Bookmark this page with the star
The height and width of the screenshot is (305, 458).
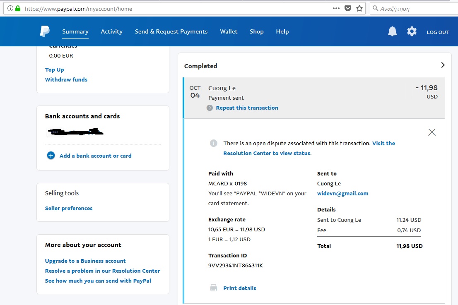359,8
